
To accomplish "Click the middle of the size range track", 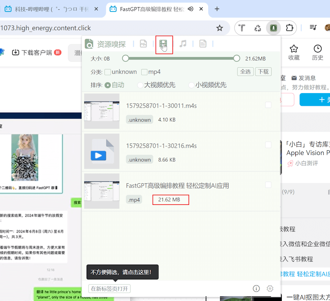I will (x=181, y=58).
